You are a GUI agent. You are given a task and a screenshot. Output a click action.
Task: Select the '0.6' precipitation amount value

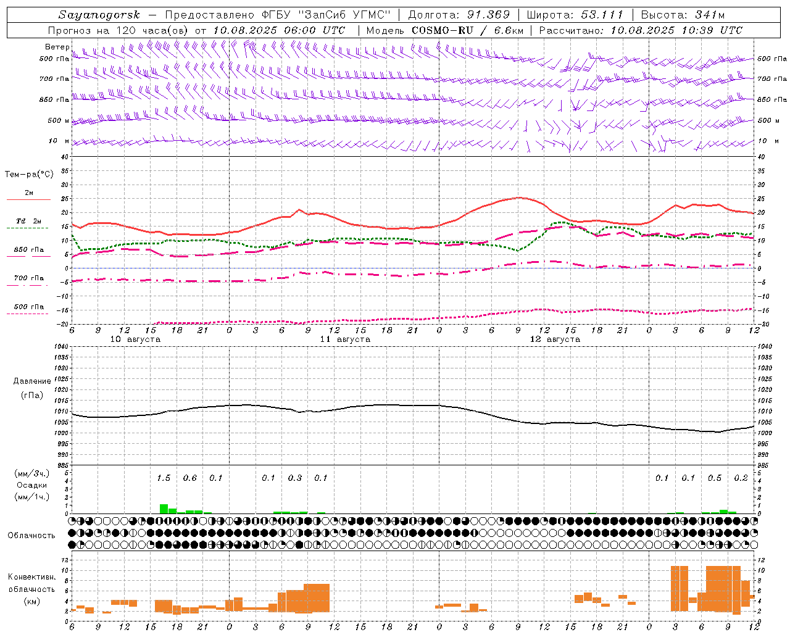pos(190,478)
